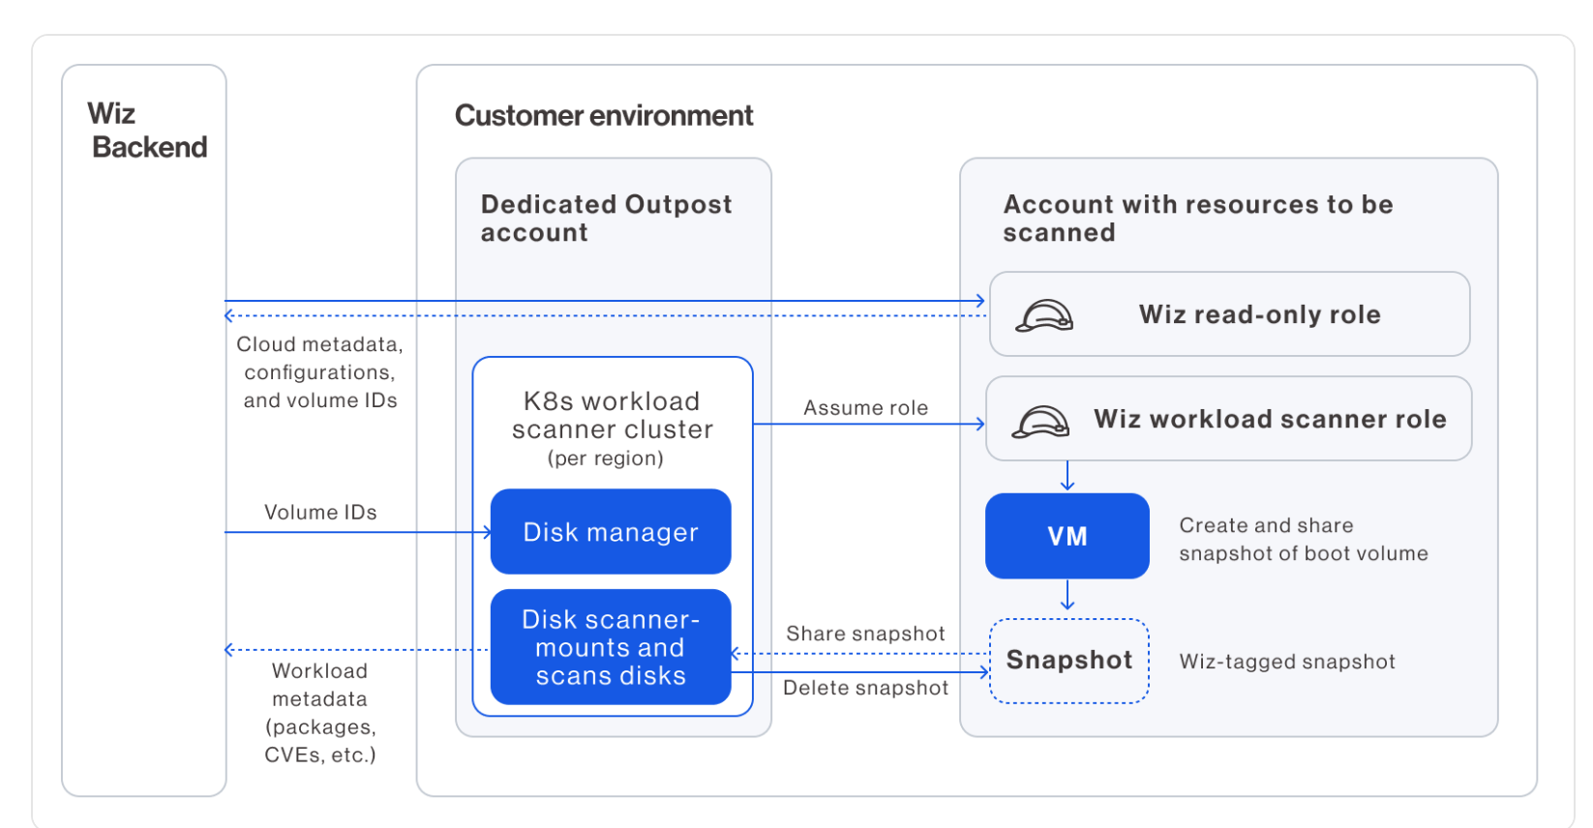This screenshot has width=1593, height=828.
Task: Click the "K8s workload scanner cluster" title
Action: coord(613,415)
